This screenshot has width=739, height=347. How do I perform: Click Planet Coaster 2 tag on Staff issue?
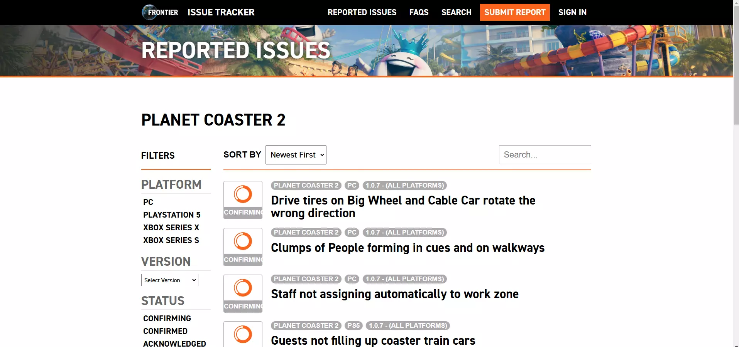tap(306, 279)
